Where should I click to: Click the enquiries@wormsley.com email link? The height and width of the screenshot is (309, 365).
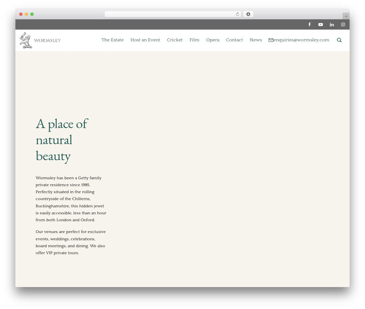click(x=301, y=40)
